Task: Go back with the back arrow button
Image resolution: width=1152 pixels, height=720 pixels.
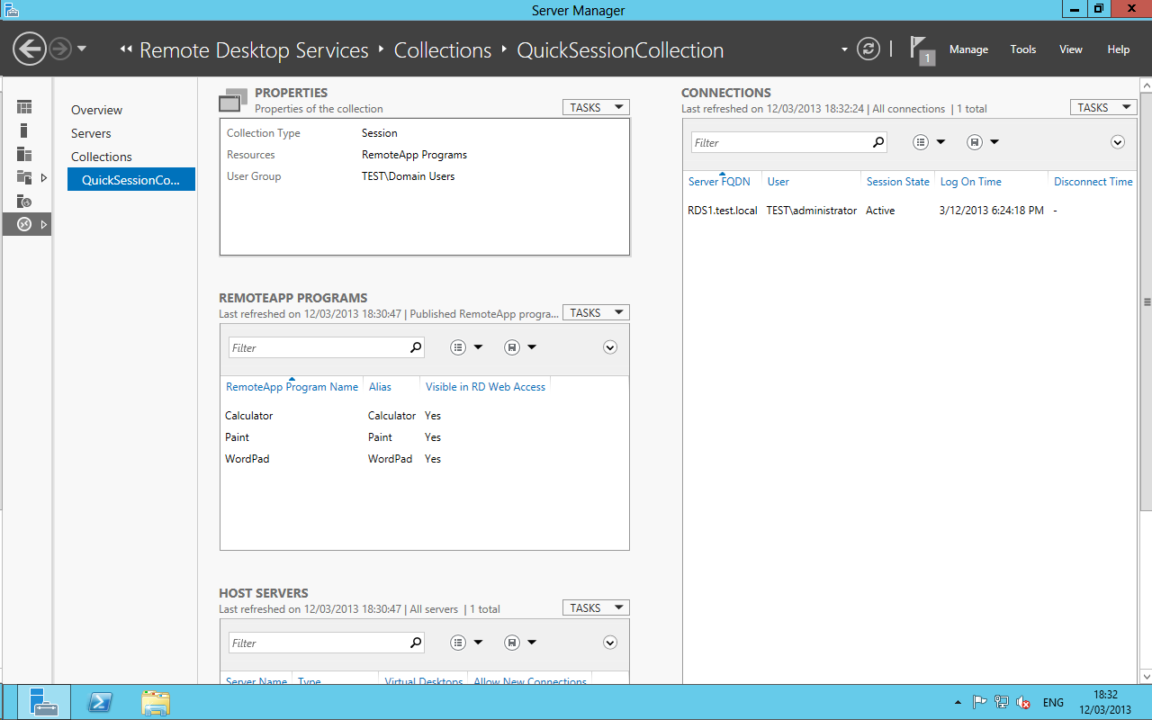Action: (30, 49)
